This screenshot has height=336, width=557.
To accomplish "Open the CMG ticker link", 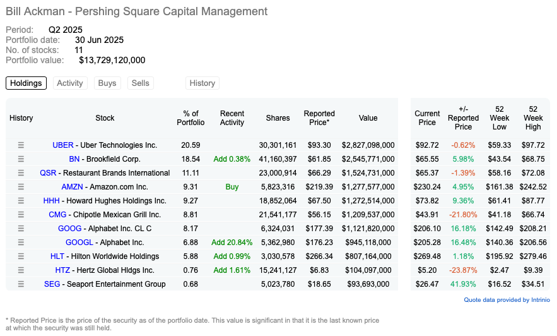I will tap(57, 214).
